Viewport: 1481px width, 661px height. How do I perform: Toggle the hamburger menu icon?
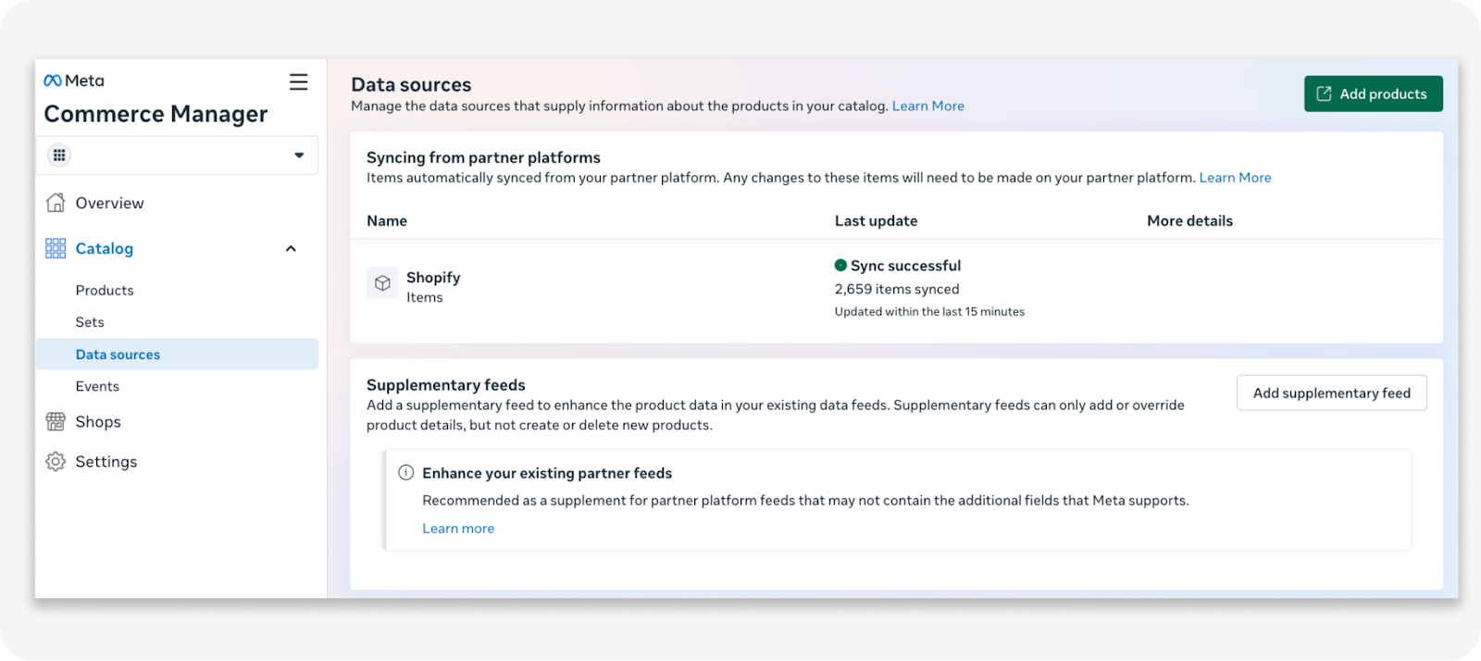[298, 81]
